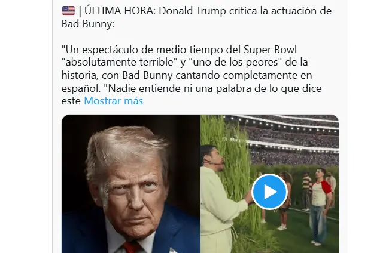
Task: Play the halftime show video
Action: coord(269,192)
